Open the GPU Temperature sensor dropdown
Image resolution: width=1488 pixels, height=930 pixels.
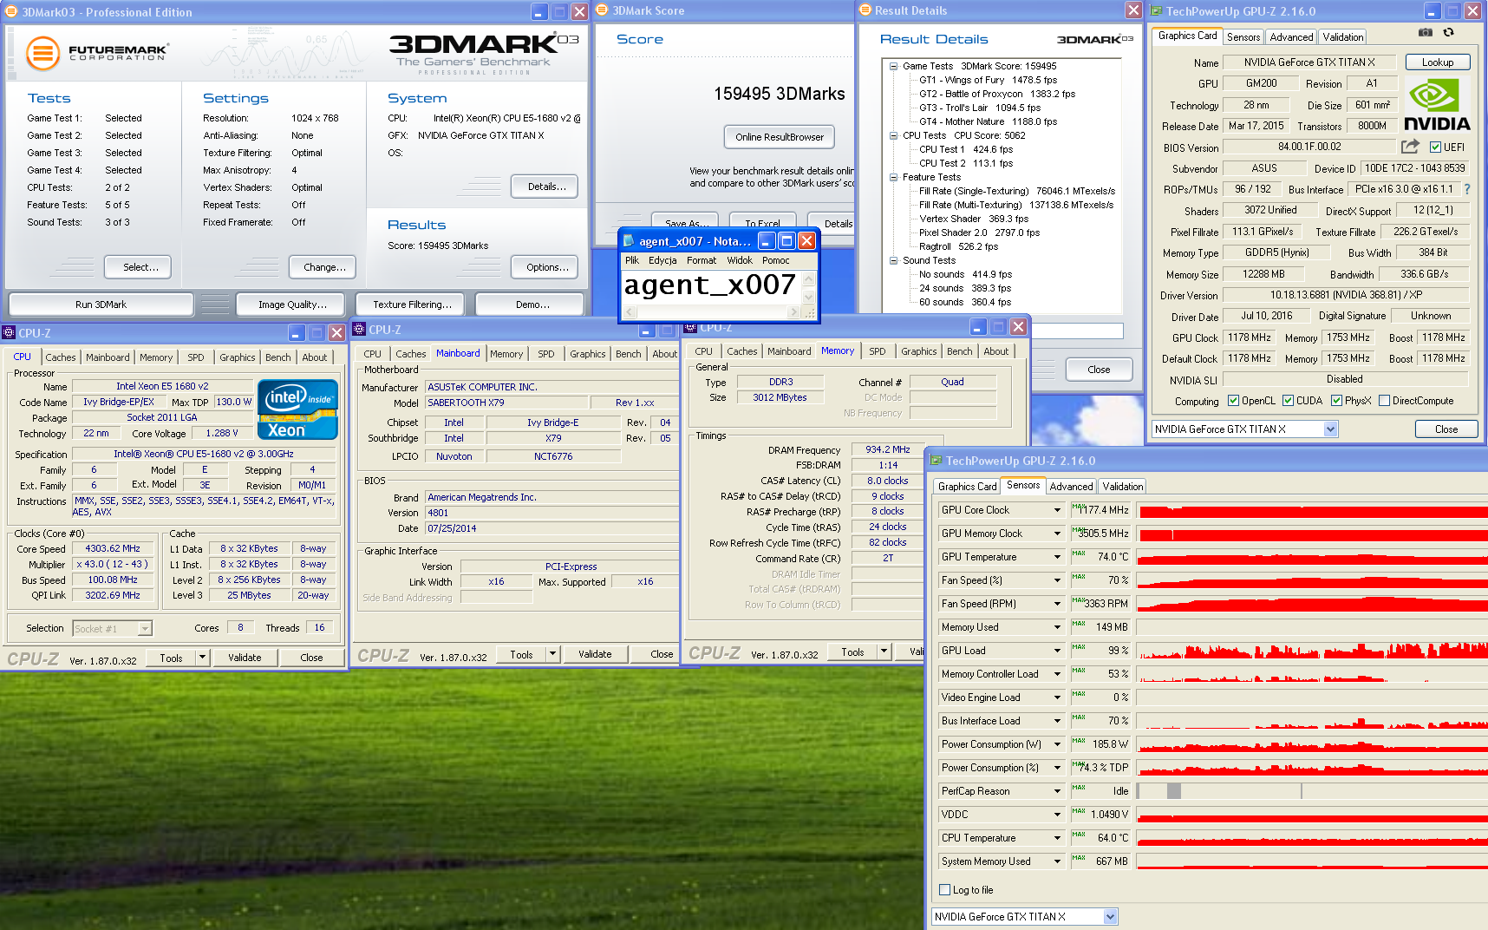pos(1057,557)
